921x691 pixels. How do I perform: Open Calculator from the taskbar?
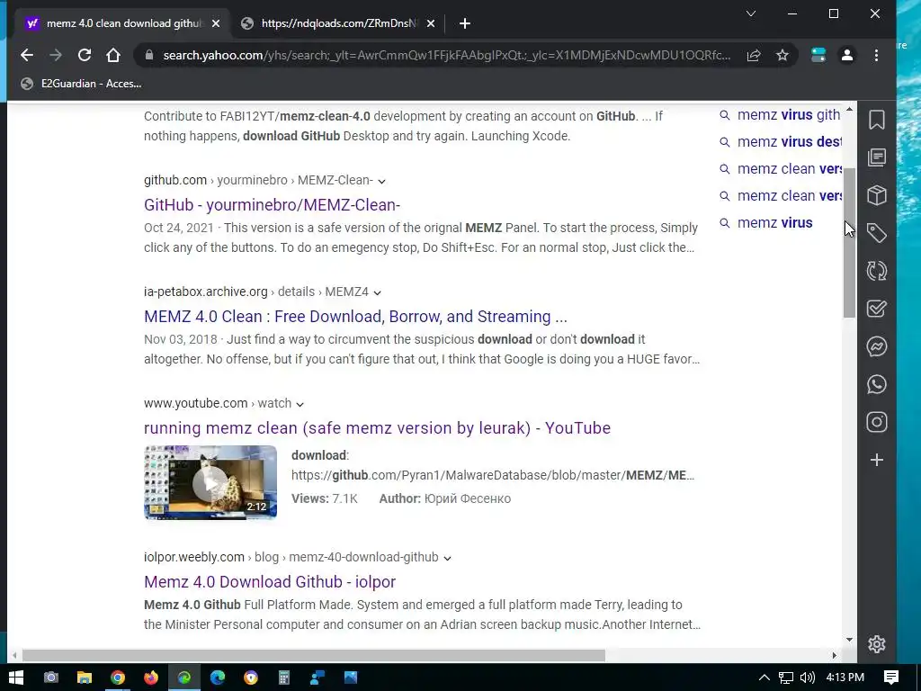(x=284, y=678)
